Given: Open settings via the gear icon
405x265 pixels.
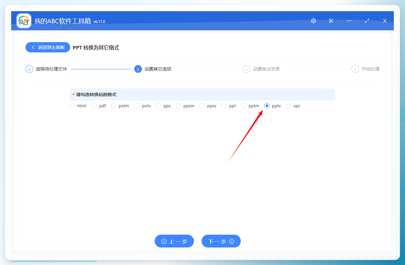Looking at the screenshot, I should point(313,21).
